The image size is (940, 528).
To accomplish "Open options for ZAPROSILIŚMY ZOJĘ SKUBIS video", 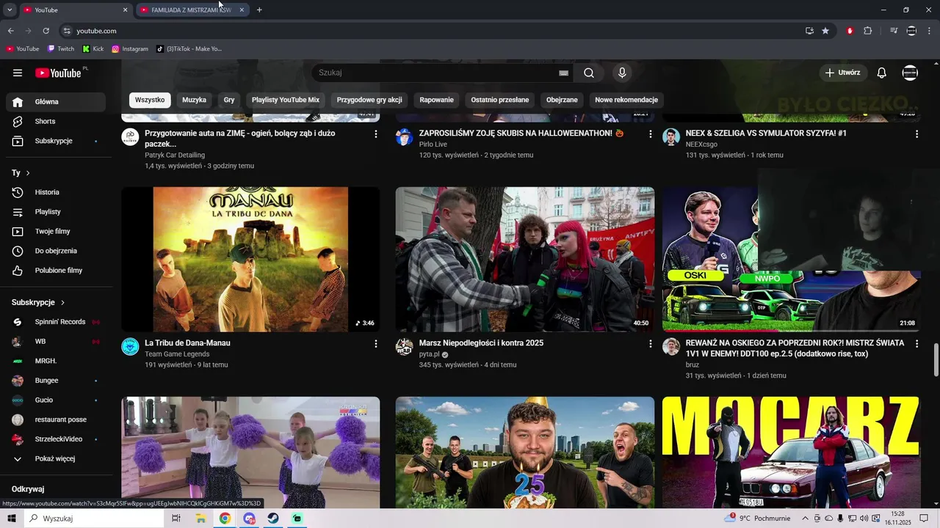I will 650,134.
